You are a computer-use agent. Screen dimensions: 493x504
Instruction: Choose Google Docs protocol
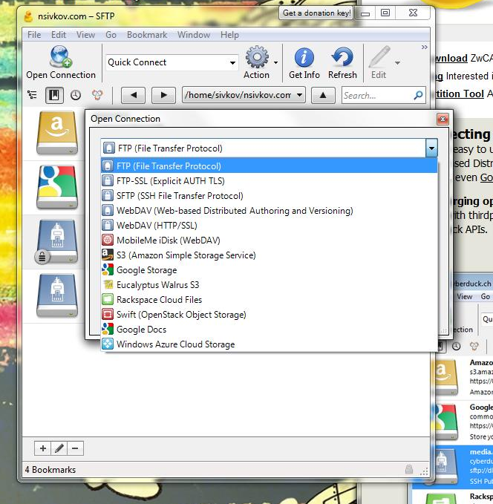tap(270, 329)
